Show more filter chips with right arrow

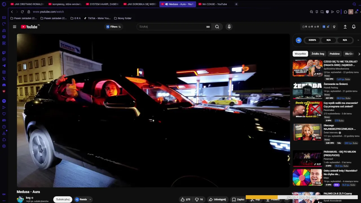(359, 54)
